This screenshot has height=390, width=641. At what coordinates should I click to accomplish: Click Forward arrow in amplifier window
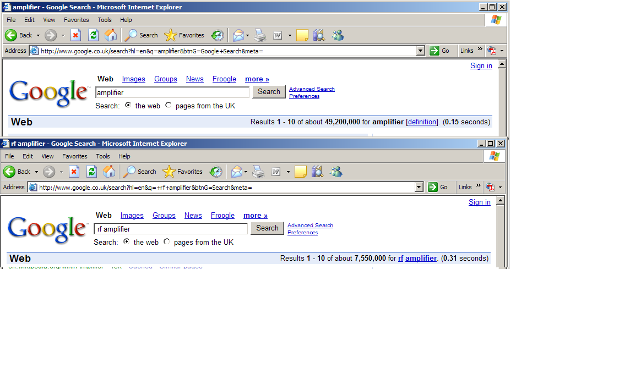point(51,36)
